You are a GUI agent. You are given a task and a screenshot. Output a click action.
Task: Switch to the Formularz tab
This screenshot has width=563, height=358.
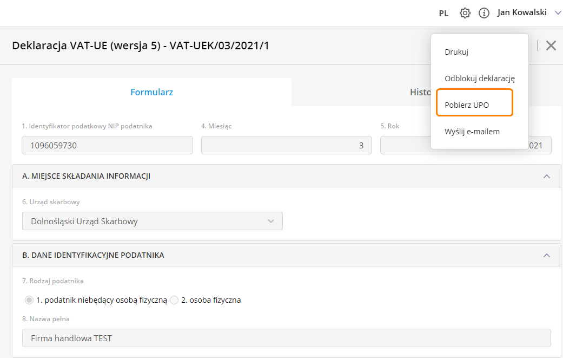(151, 92)
